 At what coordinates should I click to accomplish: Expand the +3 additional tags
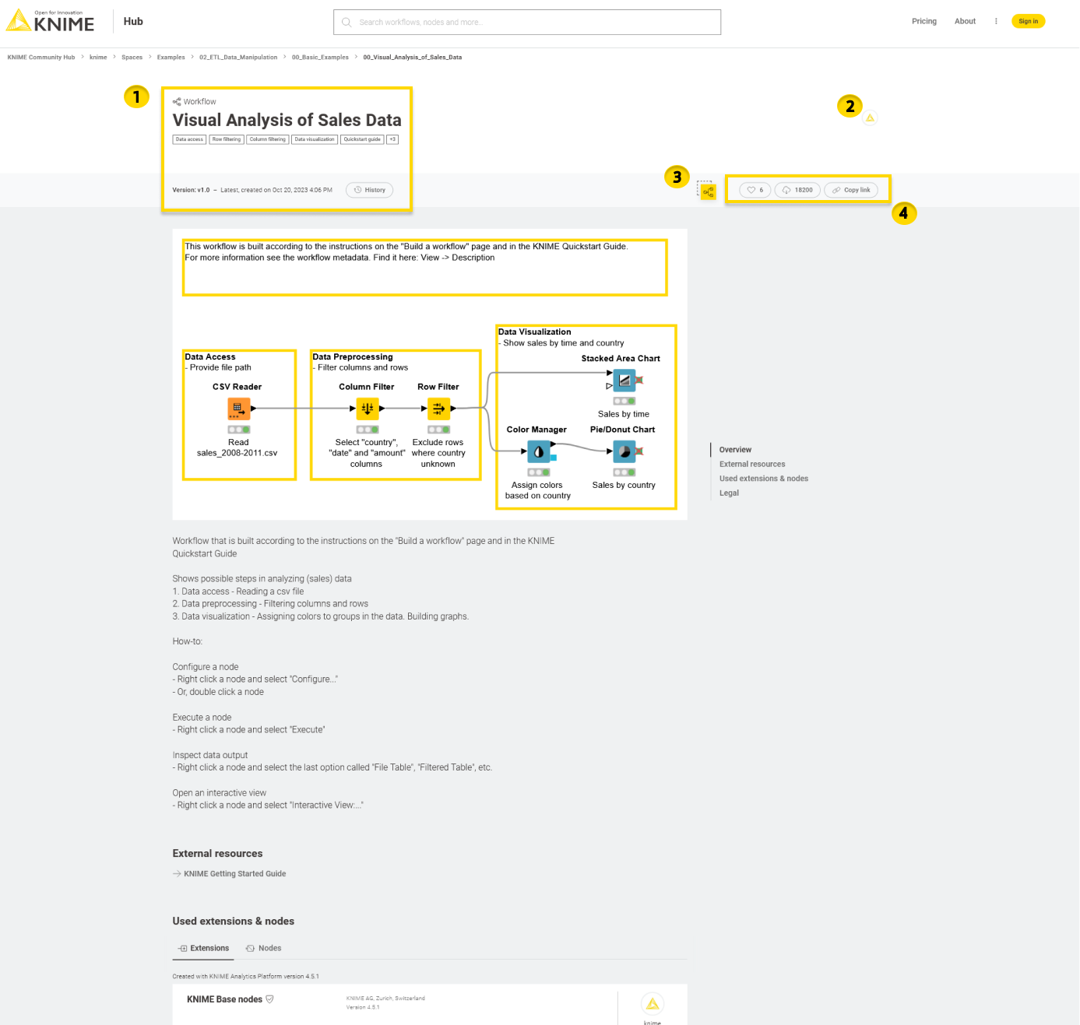(x=392, y=139)
